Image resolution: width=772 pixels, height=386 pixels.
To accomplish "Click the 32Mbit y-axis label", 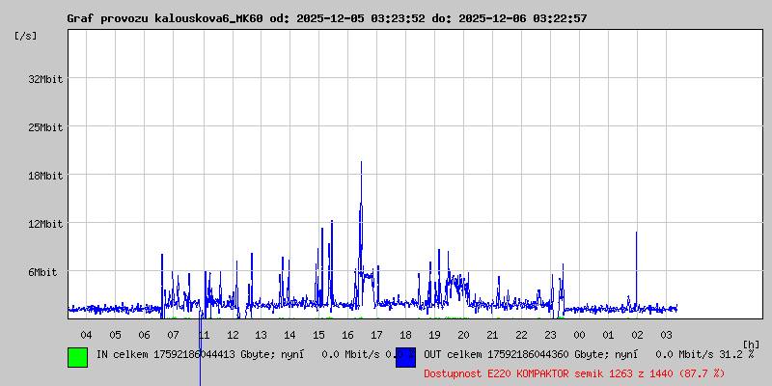I will pos(44,79).
